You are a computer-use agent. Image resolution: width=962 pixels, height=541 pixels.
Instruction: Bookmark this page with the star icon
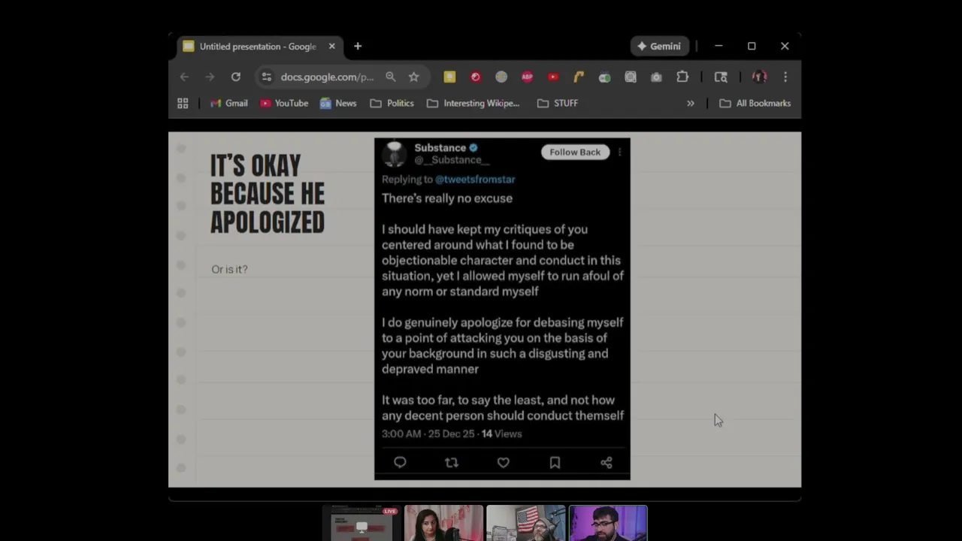(413, 77)
